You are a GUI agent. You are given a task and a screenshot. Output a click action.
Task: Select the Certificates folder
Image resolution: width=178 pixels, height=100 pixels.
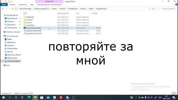[x=30, y=17]
